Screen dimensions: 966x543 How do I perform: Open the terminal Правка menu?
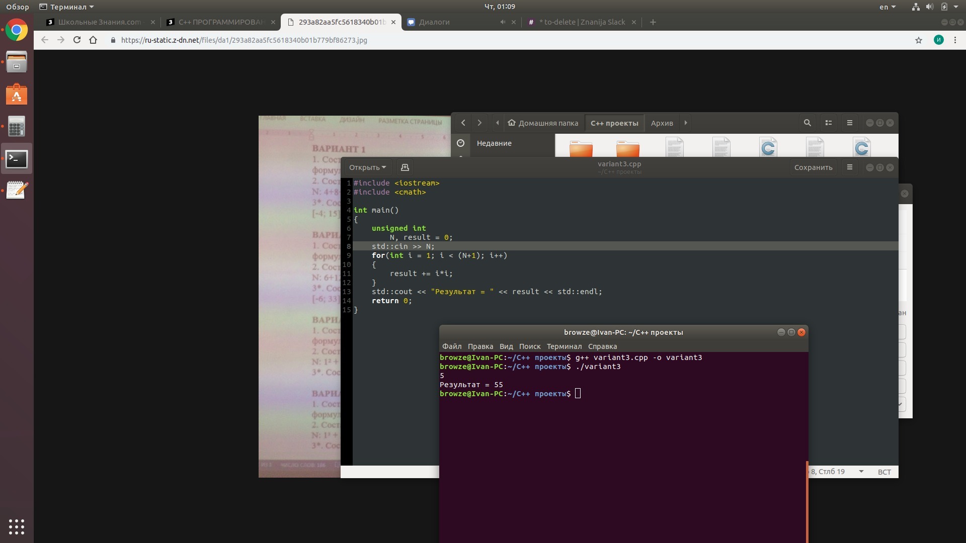coord(480,346)
